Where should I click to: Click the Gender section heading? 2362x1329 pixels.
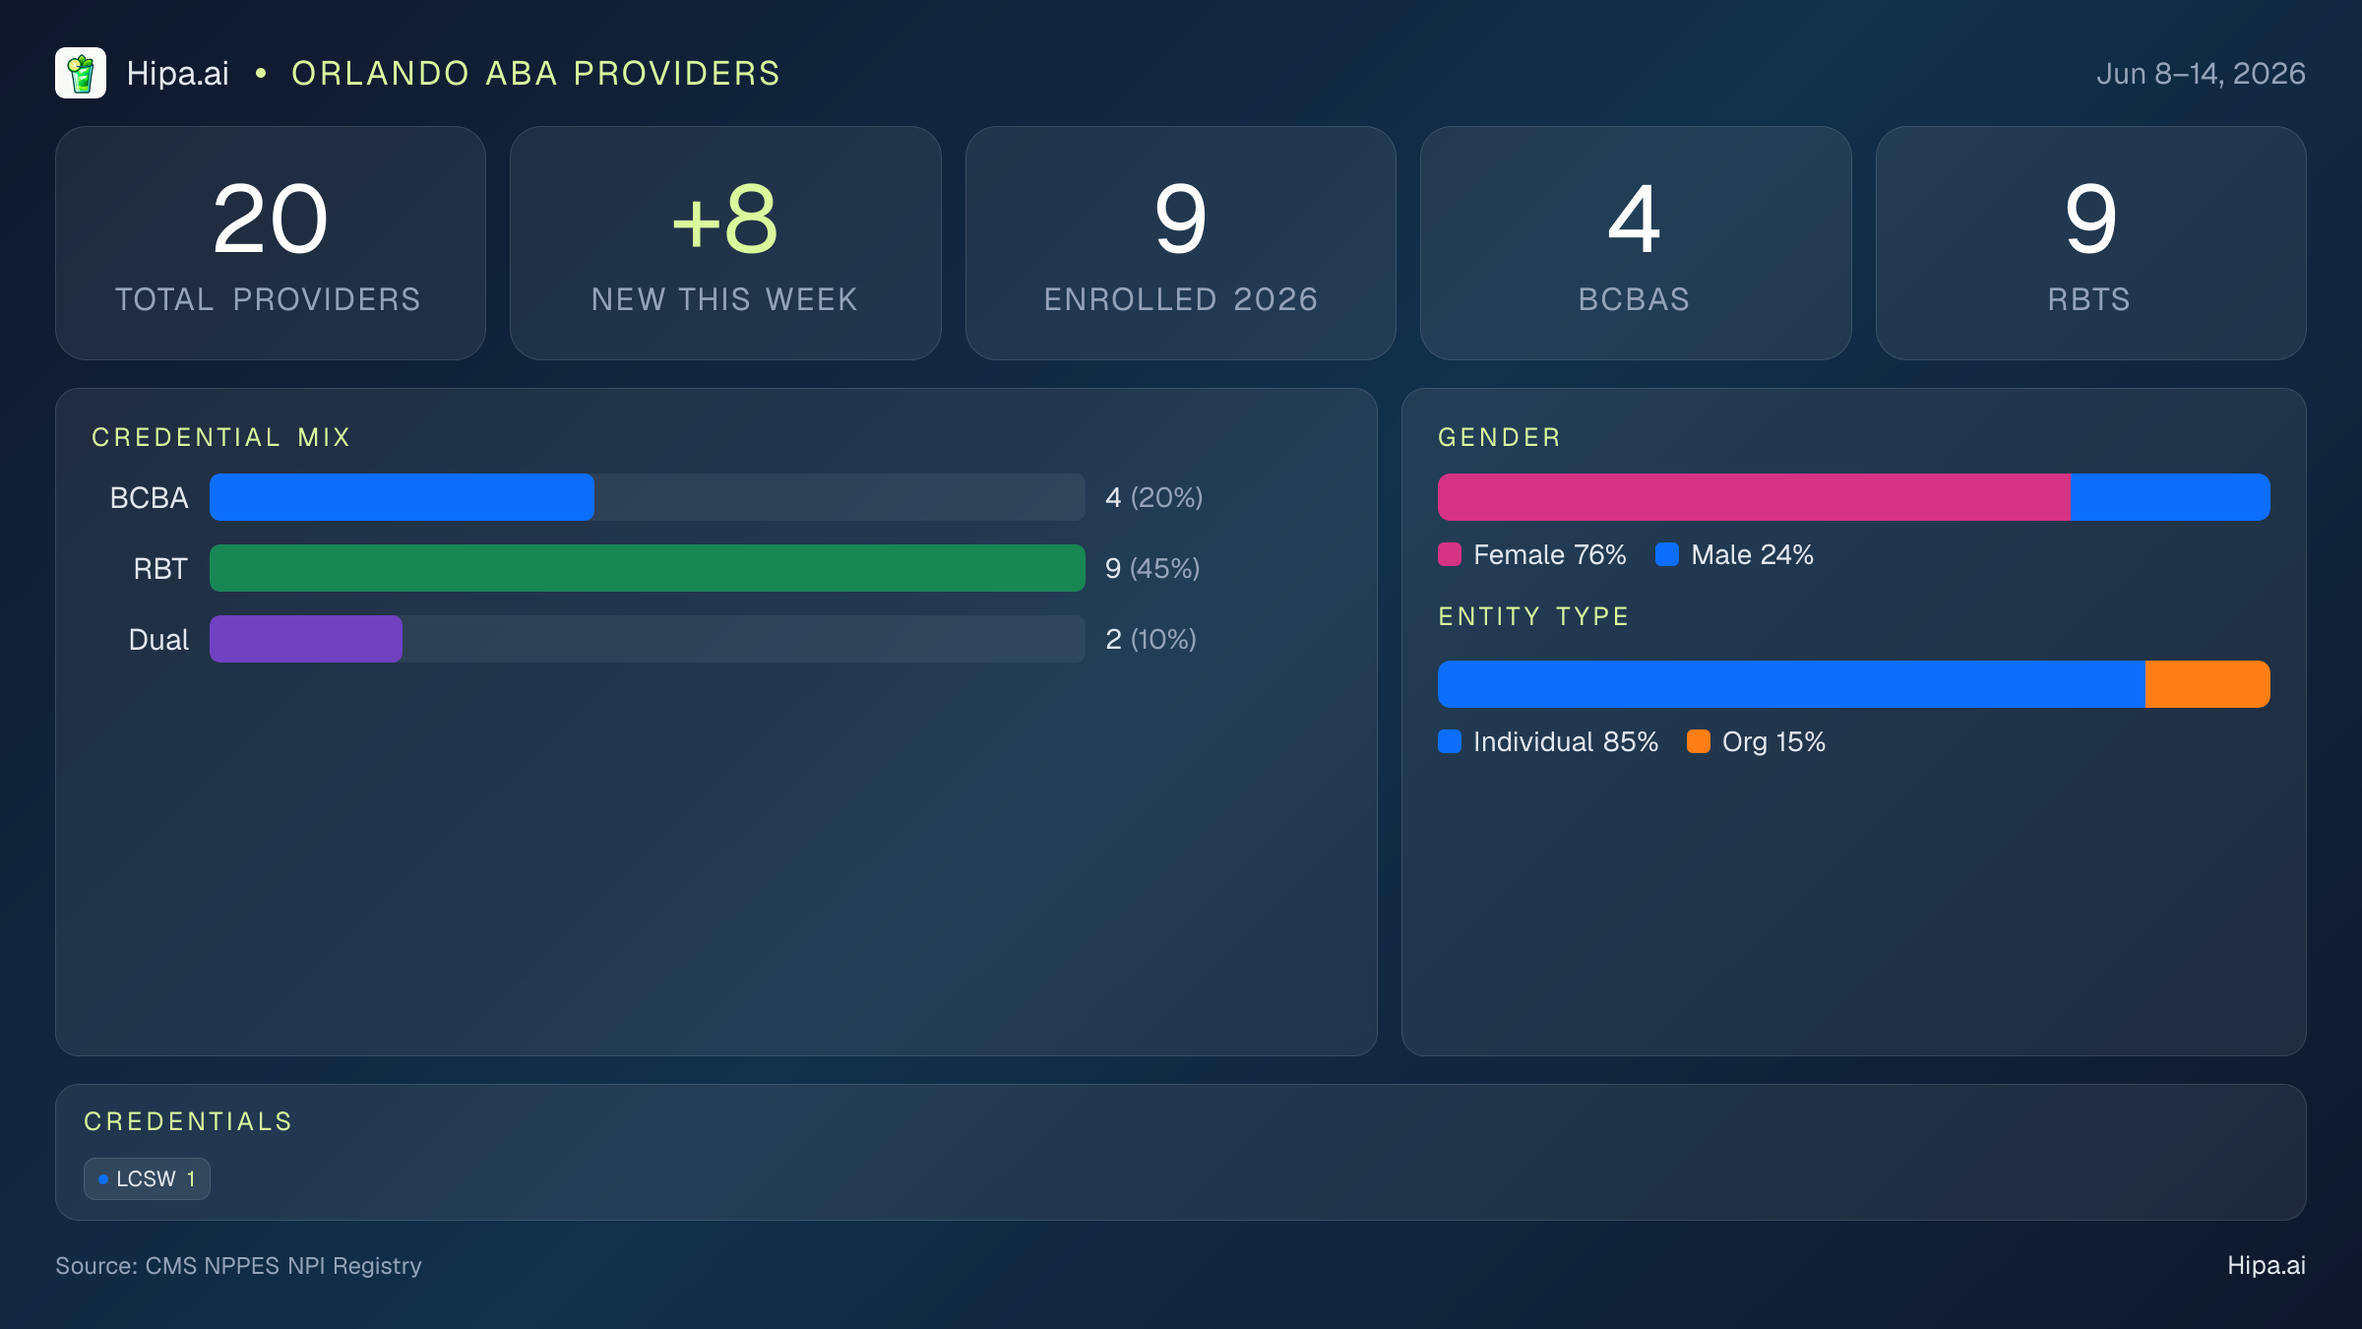pyautogui.click(x=1499, y=437)
